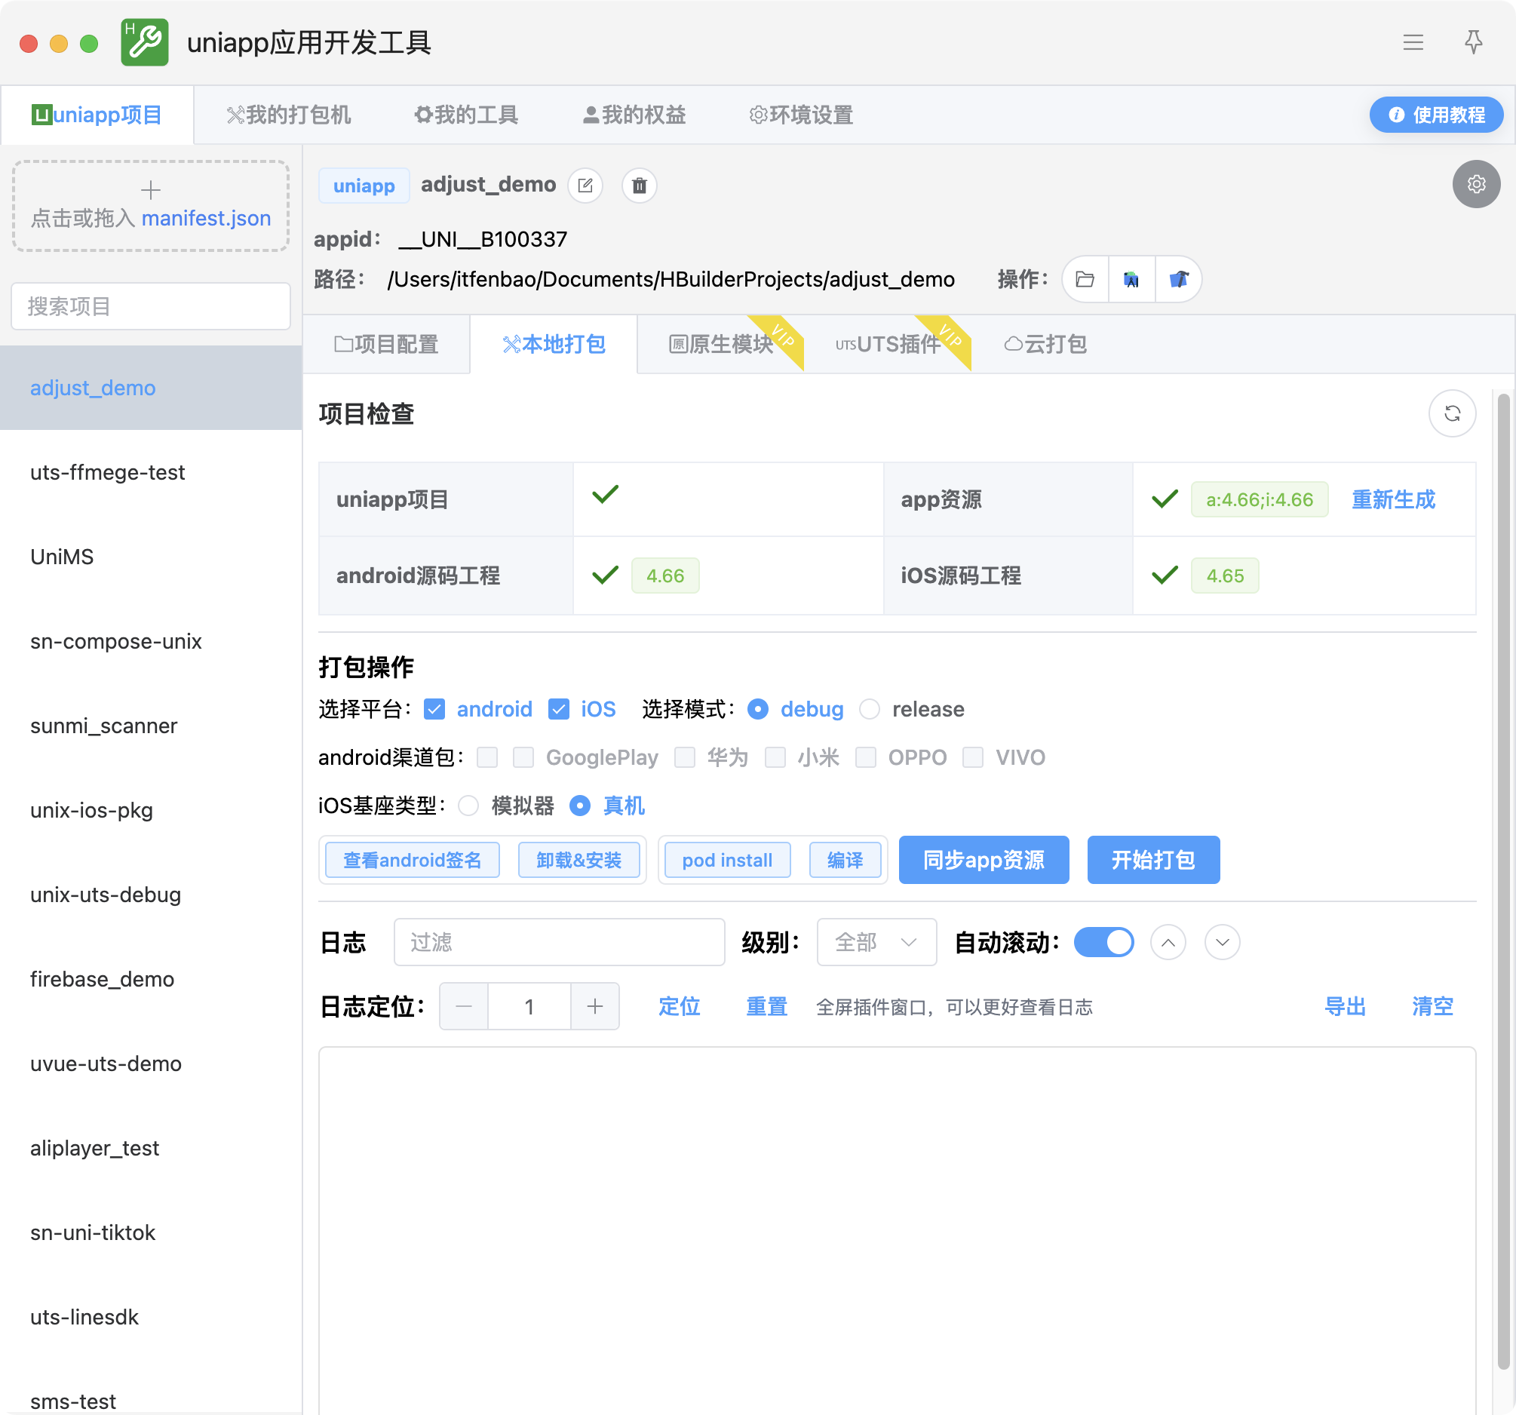Viewport: 1516px width, 1415px height.
Task: Focus the 搜索项目 search field
Action: 151,307
